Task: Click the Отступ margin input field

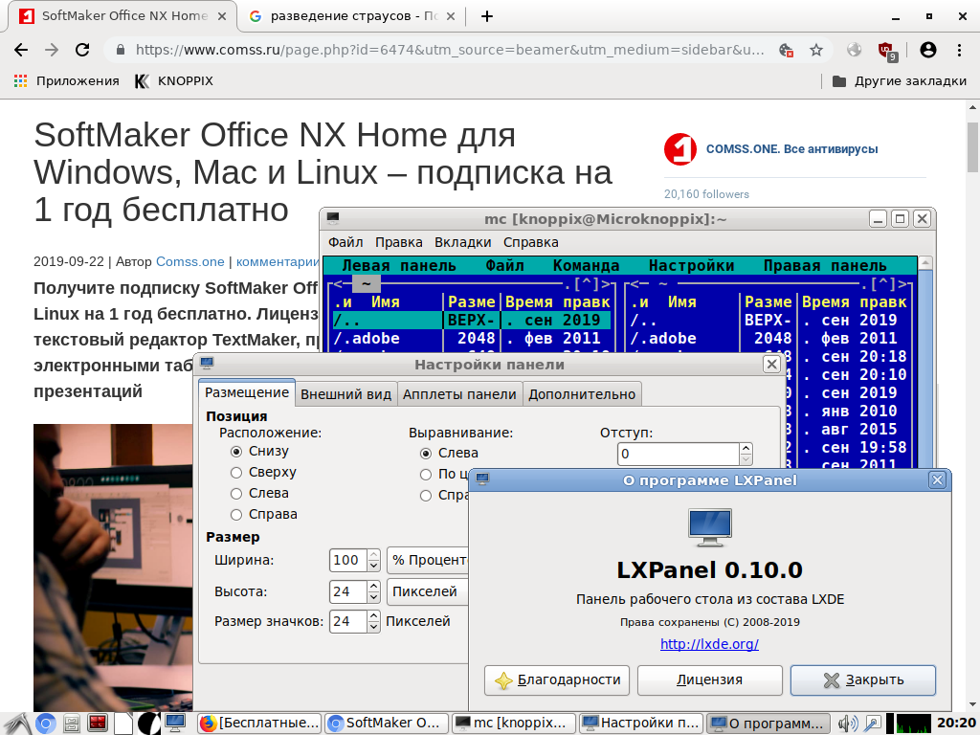Action: coord(679,455)
